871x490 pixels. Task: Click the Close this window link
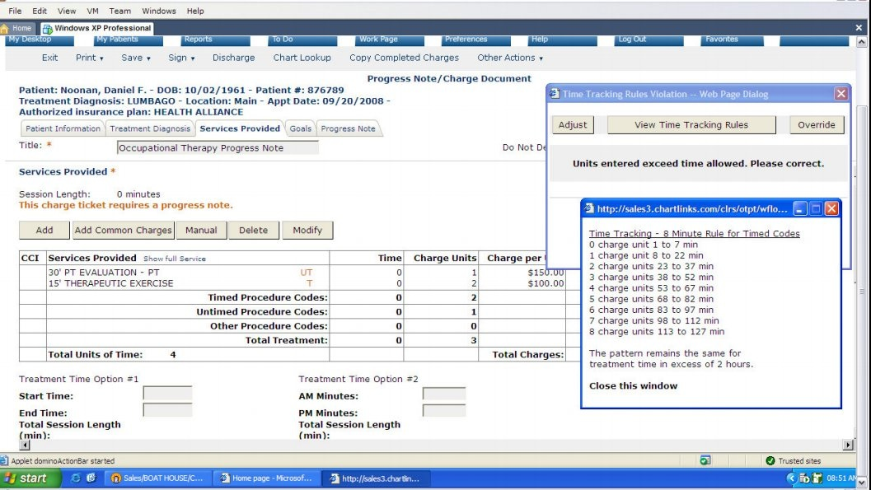[633, 385]
